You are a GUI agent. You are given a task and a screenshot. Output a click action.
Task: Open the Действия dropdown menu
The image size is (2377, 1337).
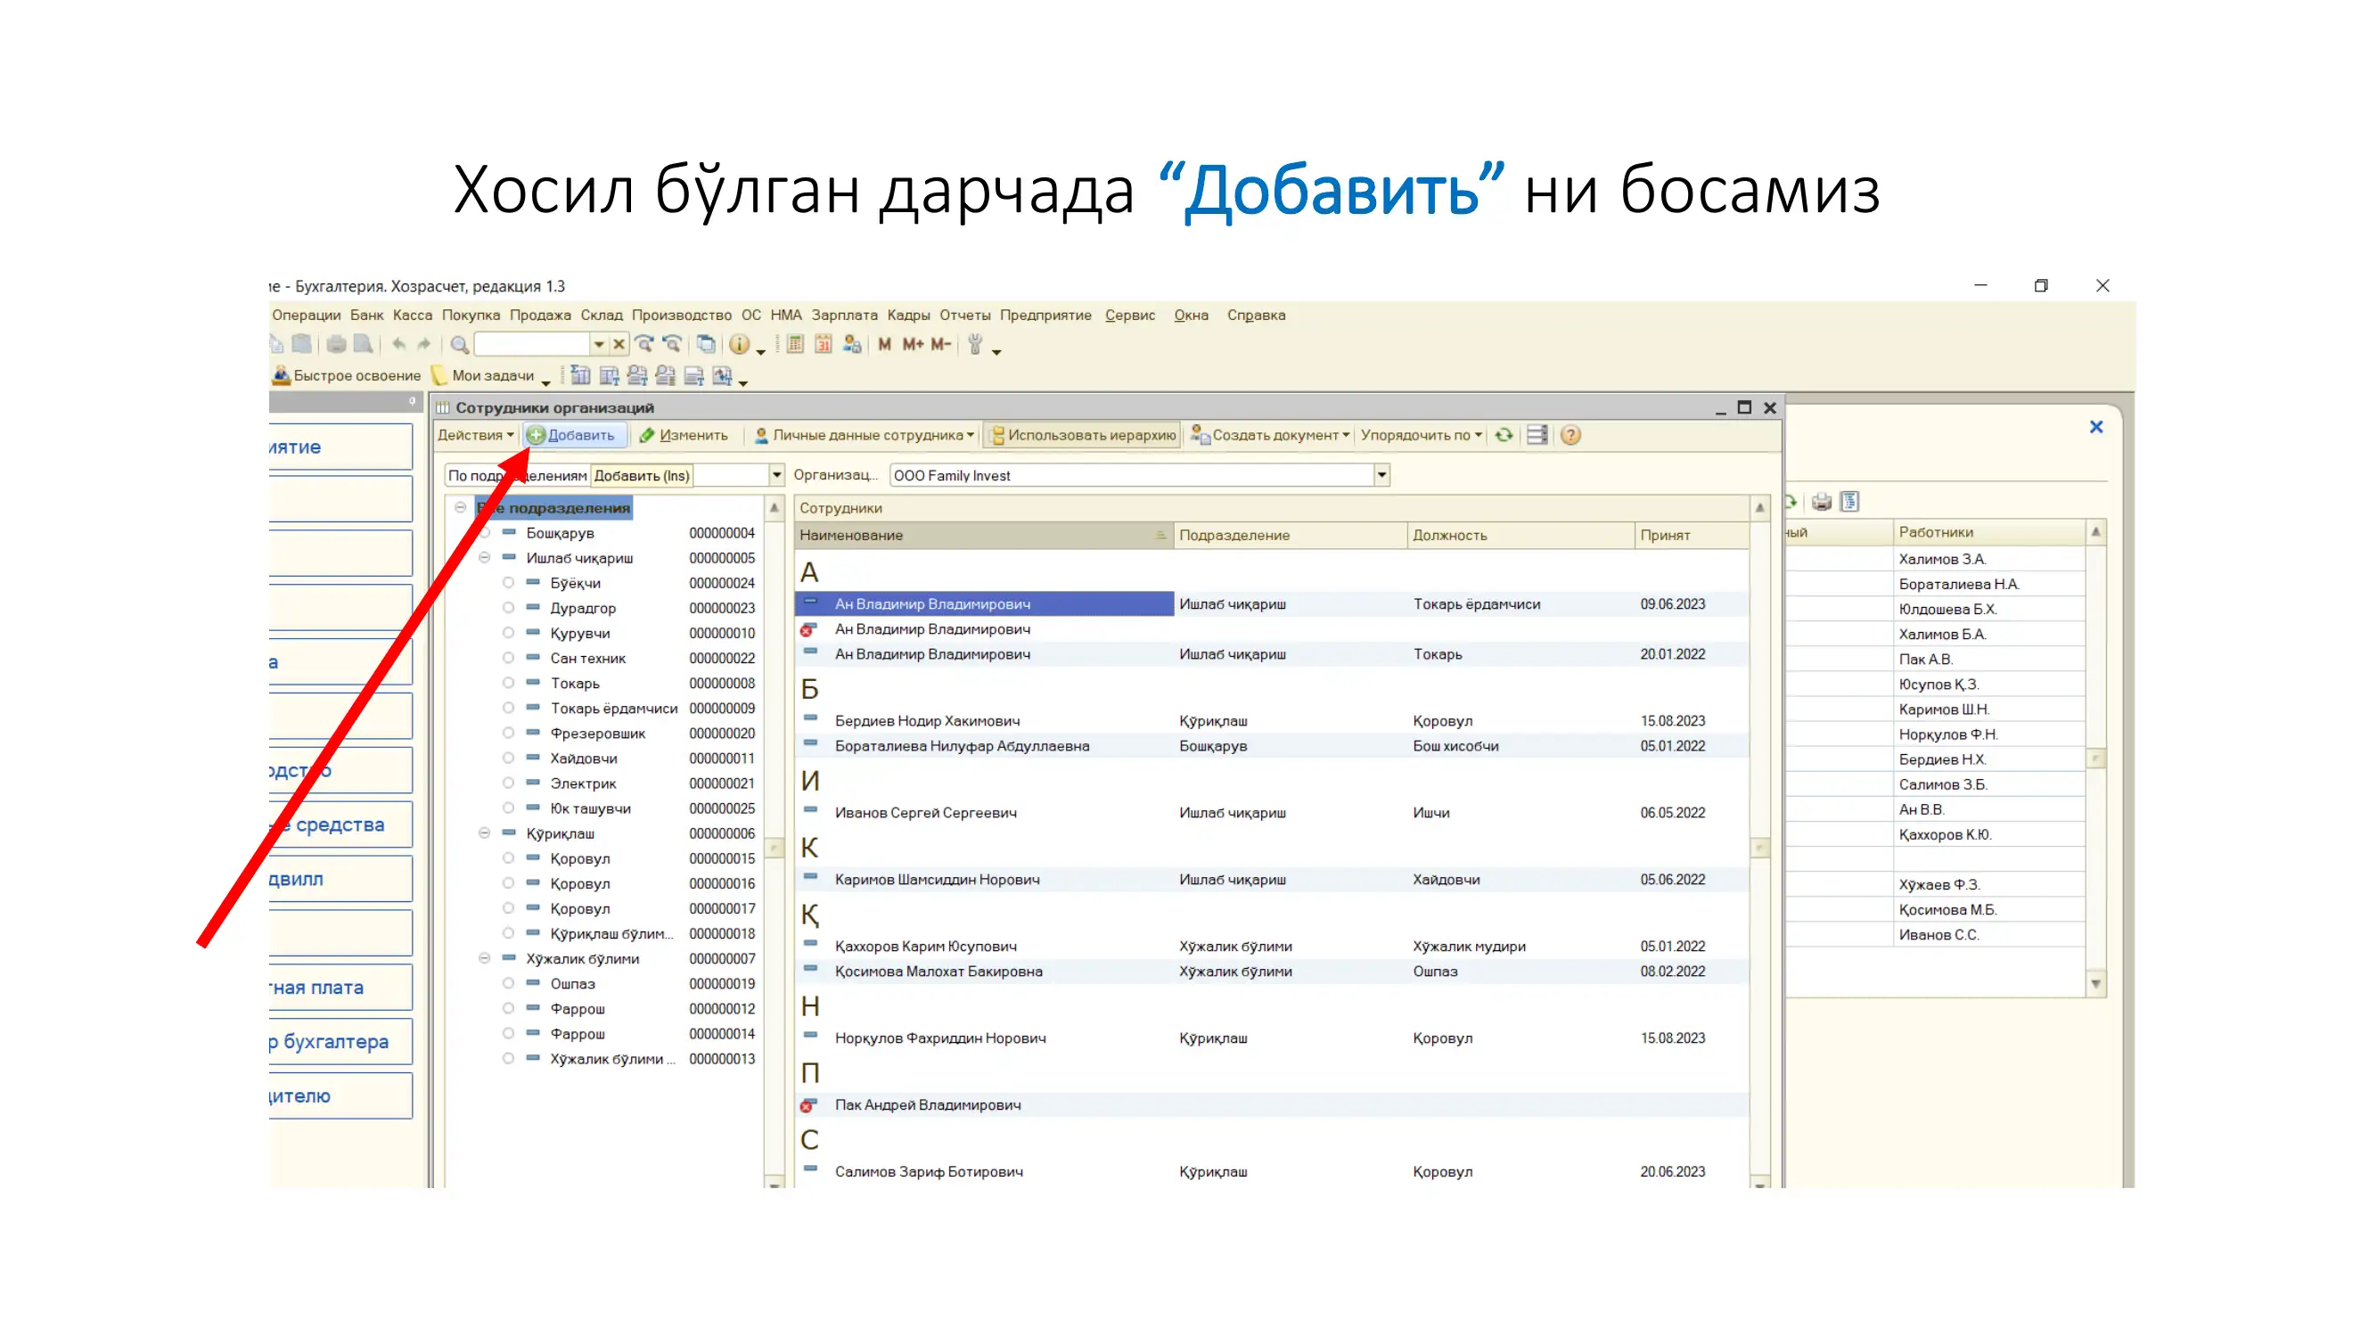(475, 435)
